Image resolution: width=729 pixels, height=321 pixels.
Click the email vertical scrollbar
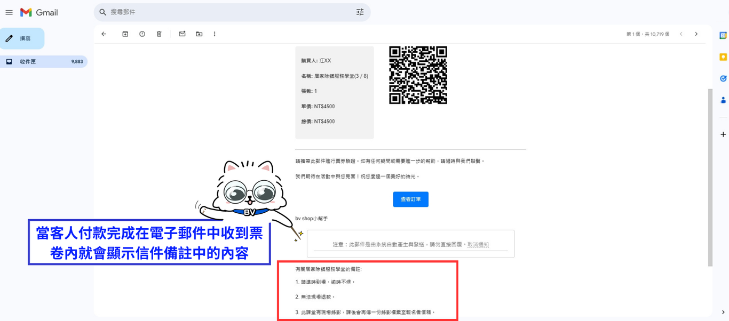[710, 177]
